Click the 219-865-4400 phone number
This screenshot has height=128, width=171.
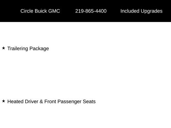click(91, 11)
